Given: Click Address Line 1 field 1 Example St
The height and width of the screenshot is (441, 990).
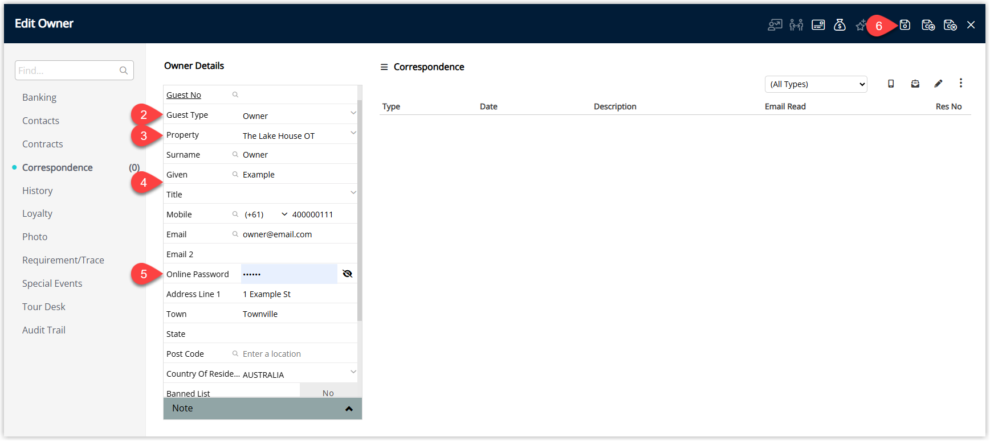Looking at the screenshot, I should (x=299, y=294).
